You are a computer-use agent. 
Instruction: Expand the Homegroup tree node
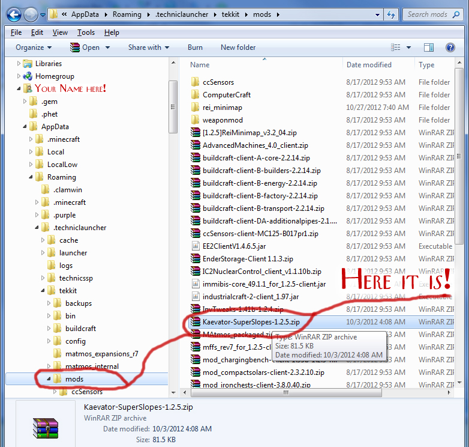click(19, 76)
